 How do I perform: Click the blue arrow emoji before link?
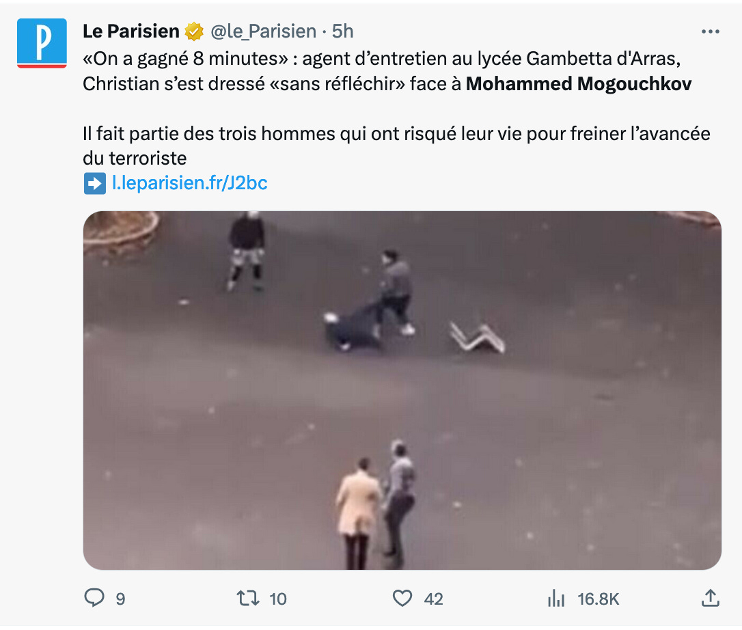coord(95,183)
